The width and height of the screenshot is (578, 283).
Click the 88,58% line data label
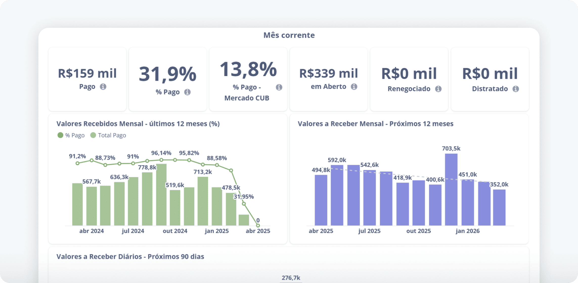click(x=217, y=158)
